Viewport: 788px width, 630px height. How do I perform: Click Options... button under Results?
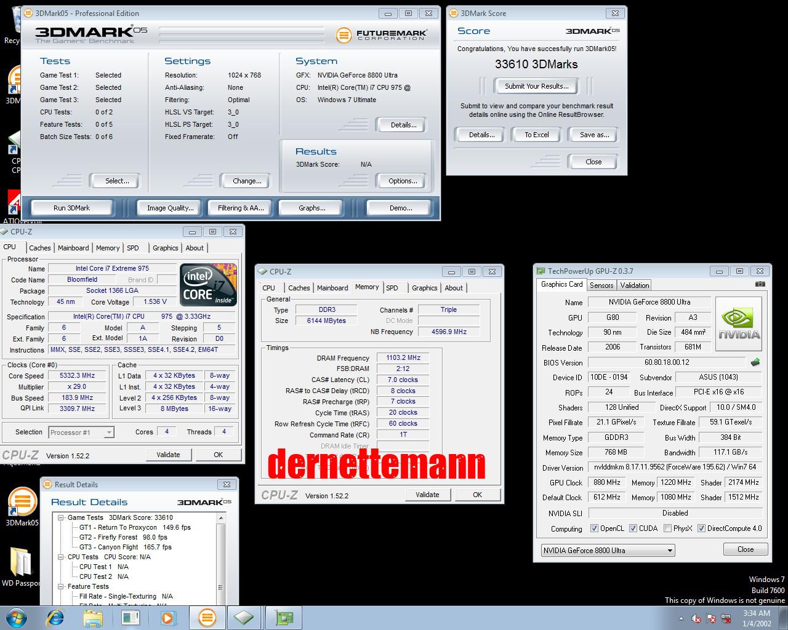click(x=403, y=181)
